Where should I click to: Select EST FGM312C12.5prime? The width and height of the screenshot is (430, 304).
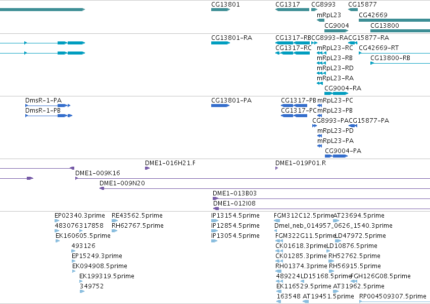tap(304, 216)
